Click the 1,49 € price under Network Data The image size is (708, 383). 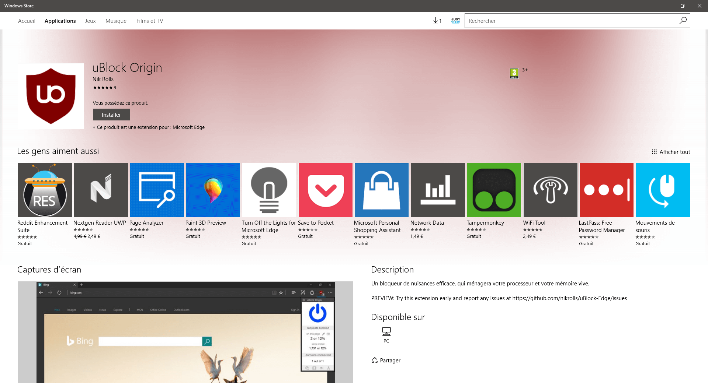(417, 236)
